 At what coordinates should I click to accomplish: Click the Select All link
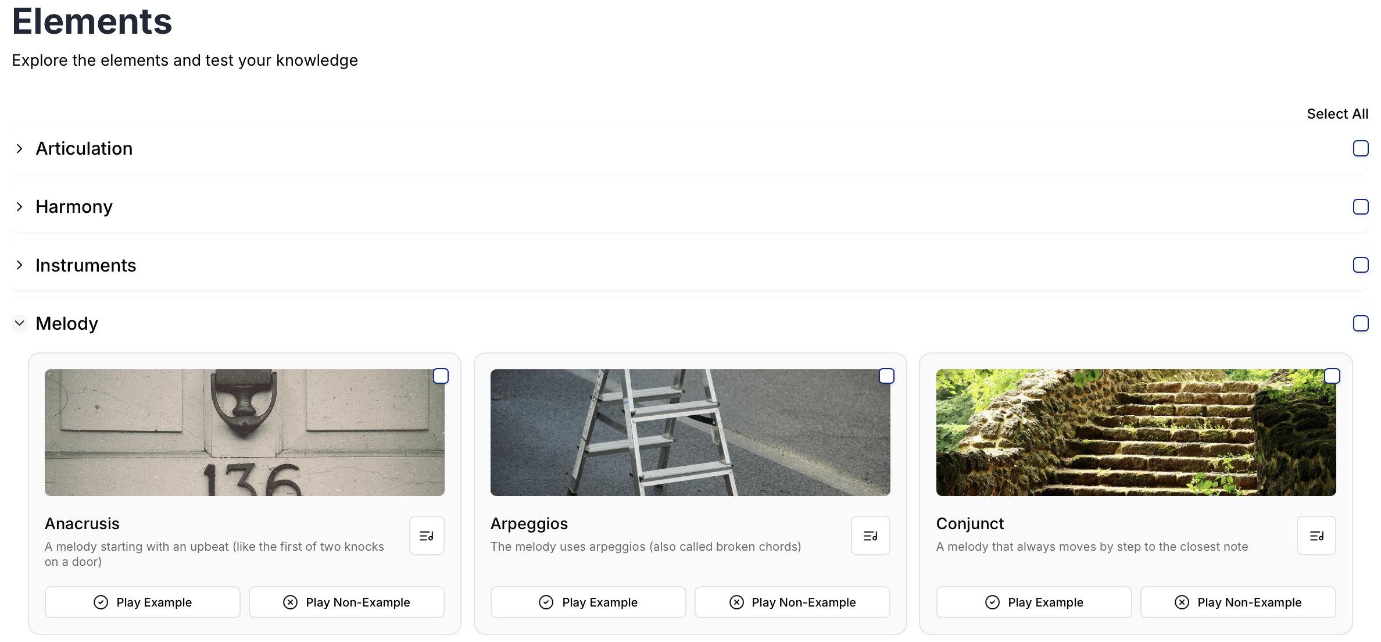1337,113
